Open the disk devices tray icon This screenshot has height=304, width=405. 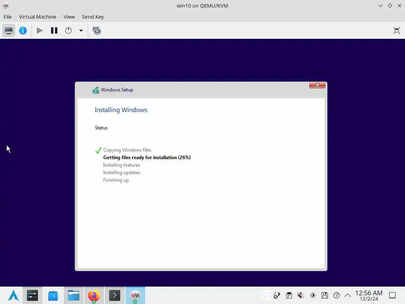click(x=324, y=295)
